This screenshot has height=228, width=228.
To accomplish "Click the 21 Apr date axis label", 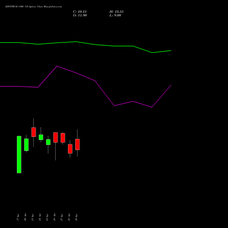I will pyautogui.click(x=32, y=218).
